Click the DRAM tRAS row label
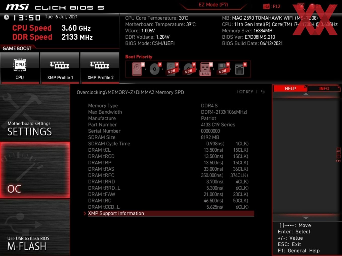 pos(101,169)
